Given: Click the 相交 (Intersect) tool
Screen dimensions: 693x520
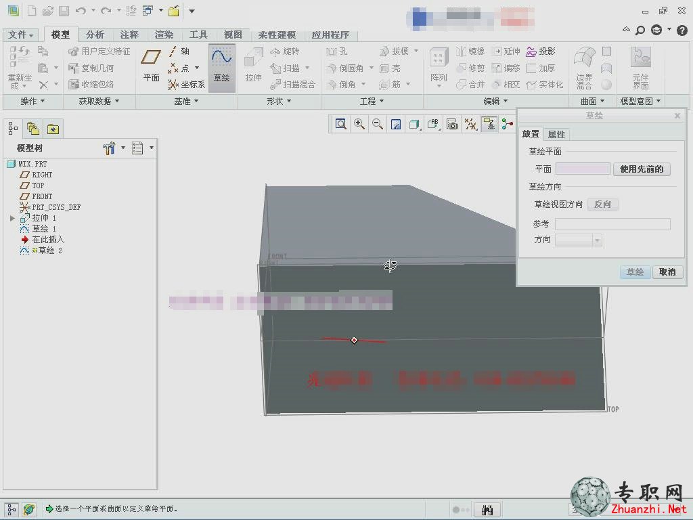Looking at the screenshot, I should [506, 85].
